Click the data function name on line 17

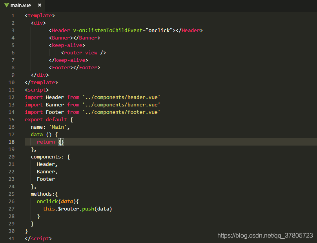(x=37, y=135)
